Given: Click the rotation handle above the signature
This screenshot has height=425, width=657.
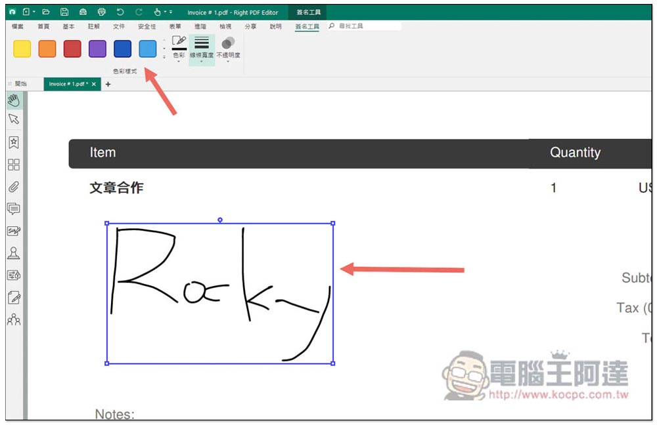Looking at the screenshot, I should click(x=220, y=220).
